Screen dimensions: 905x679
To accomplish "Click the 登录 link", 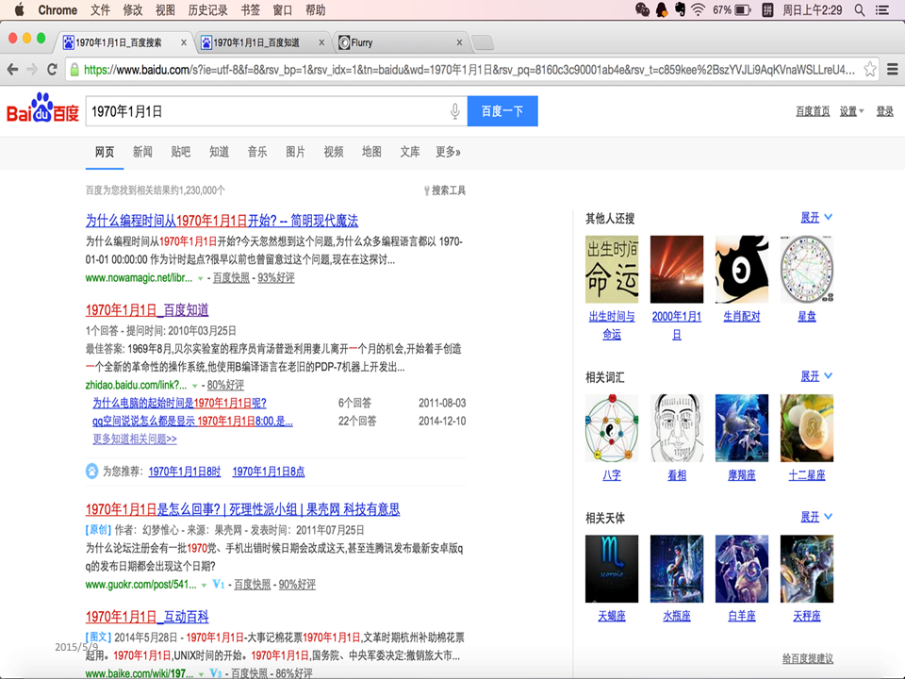I will pos(885,111).
